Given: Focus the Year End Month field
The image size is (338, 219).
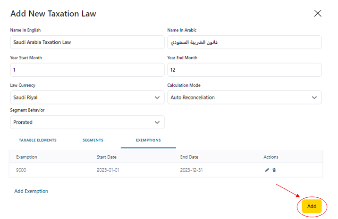Looking at the screenshot, I should [x=244, y=70].
